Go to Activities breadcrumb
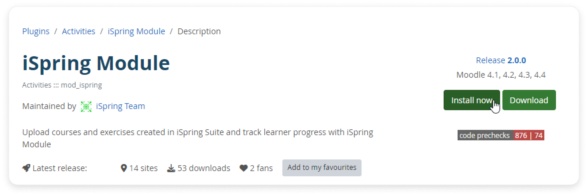Viewport: 588px width, 196px height. [x=79, y=31]
